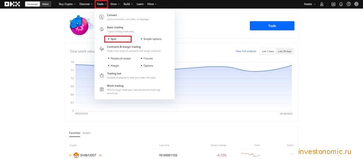Switch to the Favorites tab
Viewport: 363px width, 159px height.
(74, 133)
